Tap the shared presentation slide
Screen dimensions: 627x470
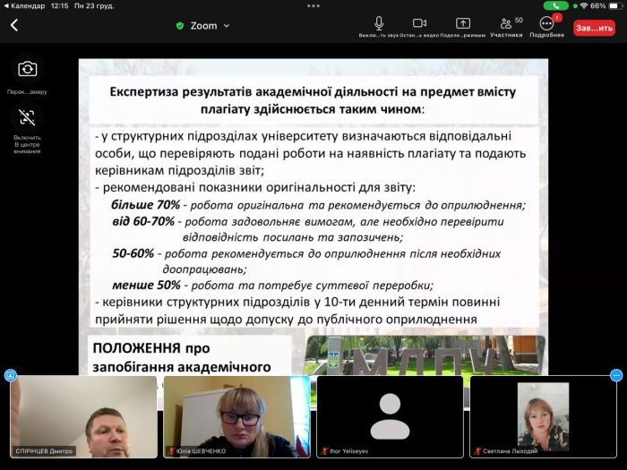click(x=313, y=215)
